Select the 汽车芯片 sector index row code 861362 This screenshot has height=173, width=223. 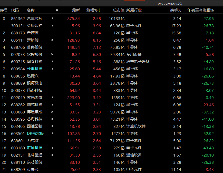point(18,18)
